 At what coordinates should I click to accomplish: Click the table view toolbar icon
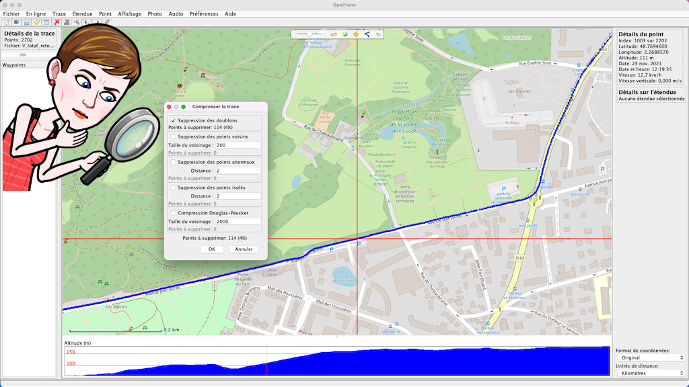coord(46,22)
